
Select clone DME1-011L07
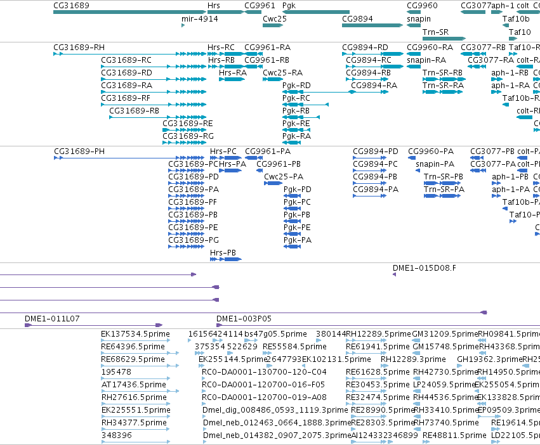pyautogui.click(x=94, y=325)
